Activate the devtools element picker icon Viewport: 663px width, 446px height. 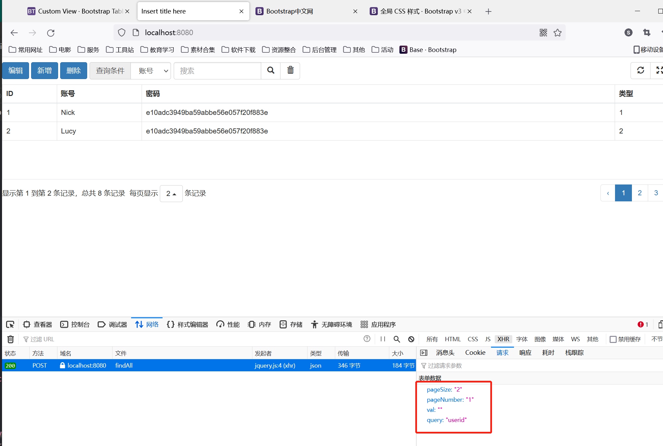(10, 324)
